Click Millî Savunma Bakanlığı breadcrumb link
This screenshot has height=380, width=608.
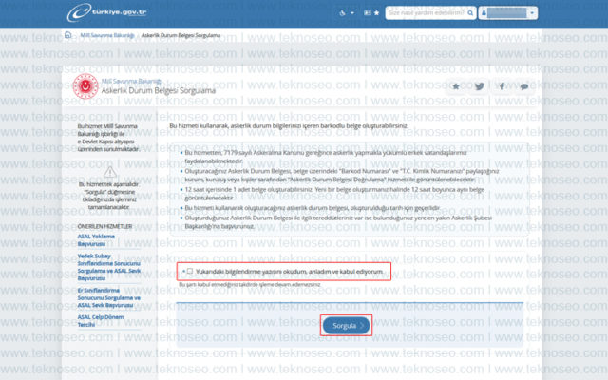coord(107,35)
